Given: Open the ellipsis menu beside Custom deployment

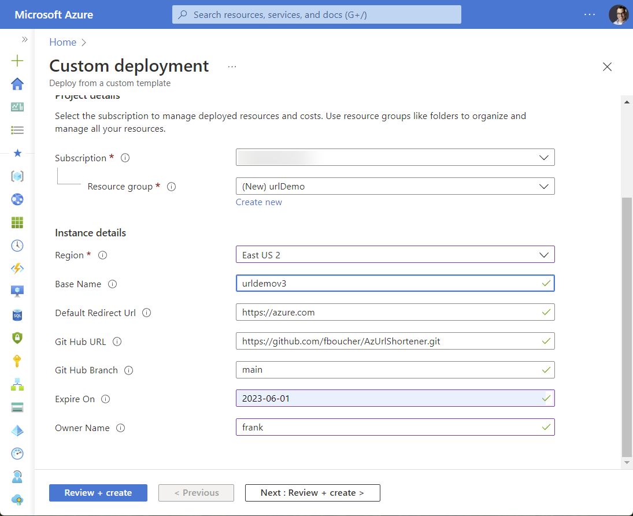Looking at the screenshot, I should coord(232,66).
